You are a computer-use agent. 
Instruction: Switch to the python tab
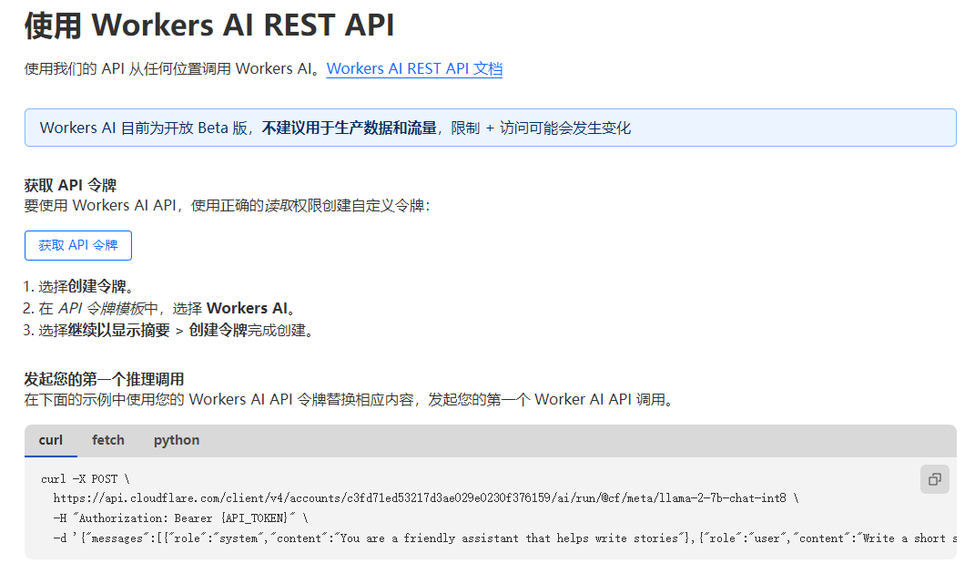[177, 440]
